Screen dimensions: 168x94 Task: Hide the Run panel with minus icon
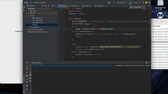tap(150, 63)
